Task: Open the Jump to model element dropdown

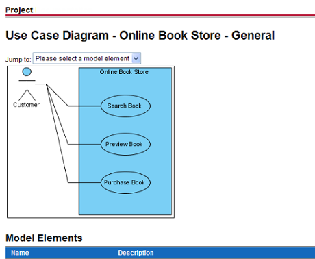Action: click(87, 58)
